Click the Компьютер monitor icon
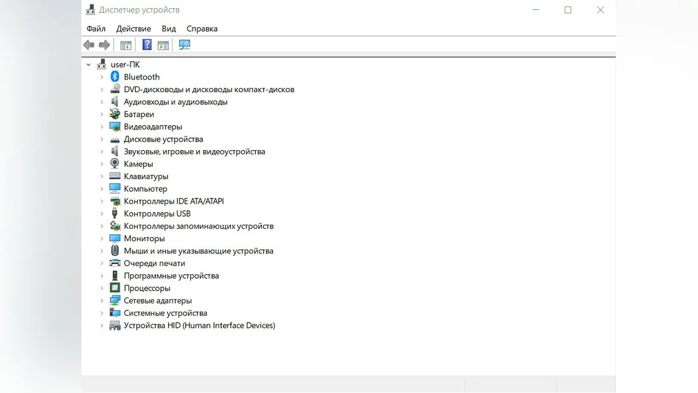This screenshot has width=698, height=393. coord(115,189)
